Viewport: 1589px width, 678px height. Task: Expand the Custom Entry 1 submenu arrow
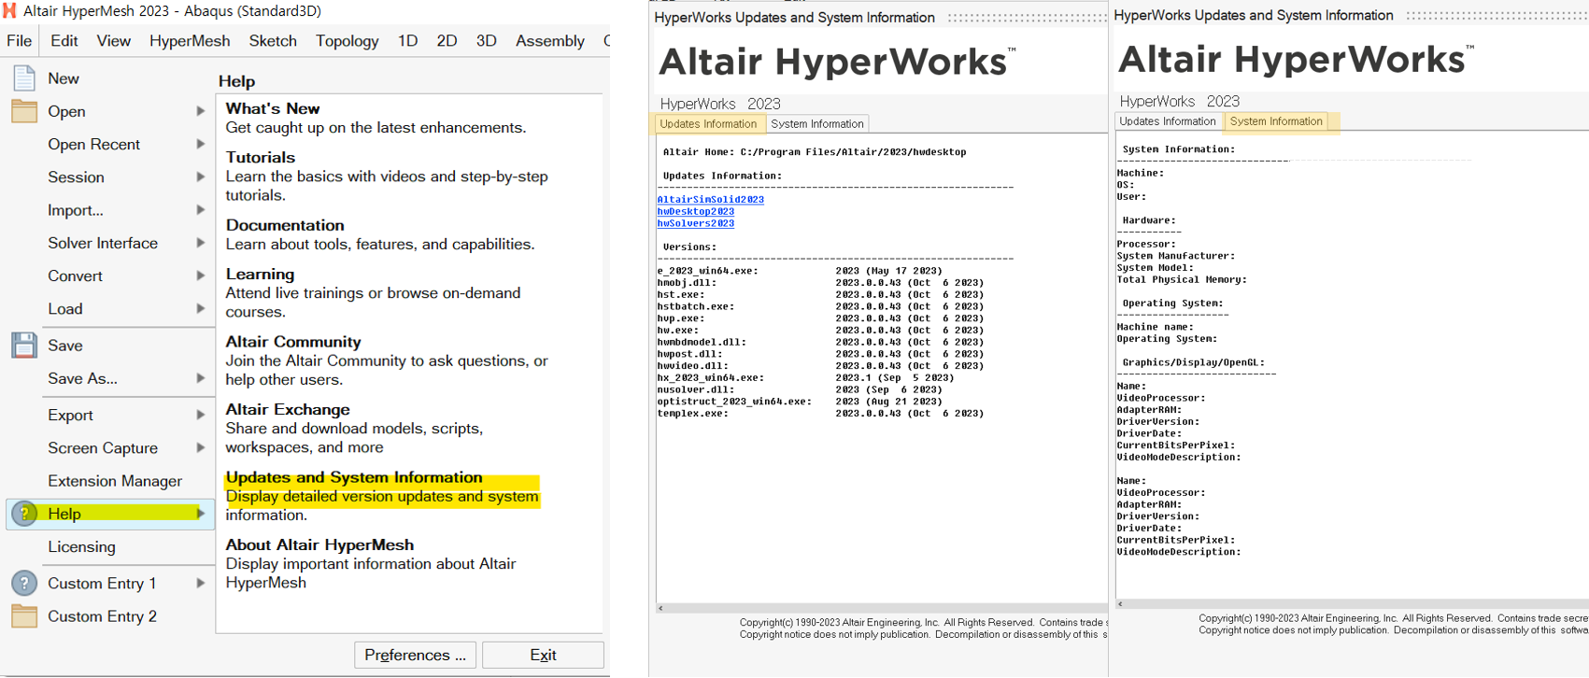200,584
